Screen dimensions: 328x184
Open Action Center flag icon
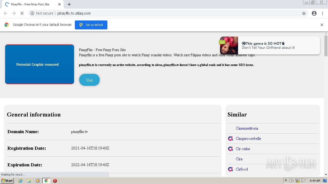304,181
